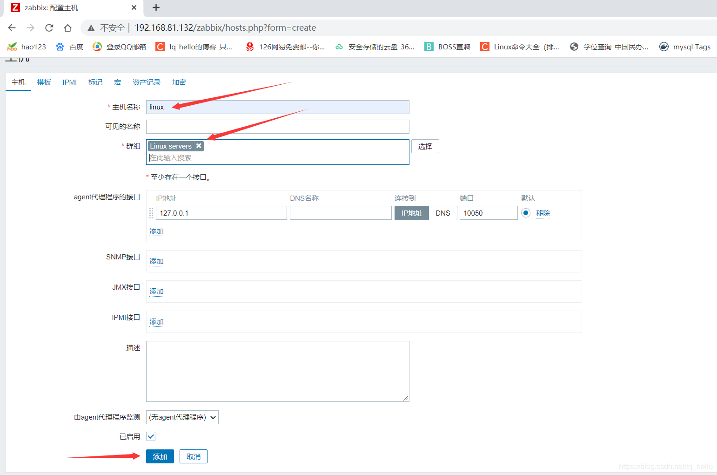Add an IPMI interface
717x475 pixels.
coord(156,322)
